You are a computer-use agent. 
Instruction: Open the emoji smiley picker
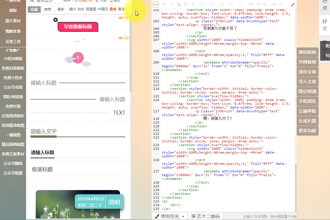222,5
